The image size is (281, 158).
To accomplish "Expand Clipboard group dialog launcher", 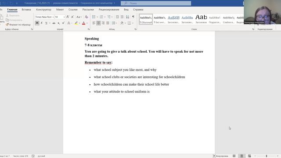I will pos(32,29).
